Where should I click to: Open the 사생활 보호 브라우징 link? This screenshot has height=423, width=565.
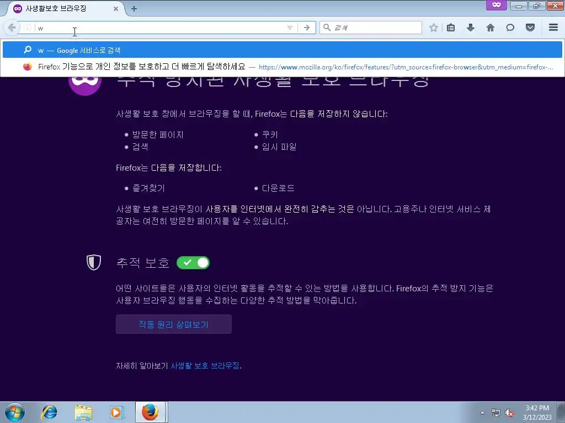tap(205, 366)
